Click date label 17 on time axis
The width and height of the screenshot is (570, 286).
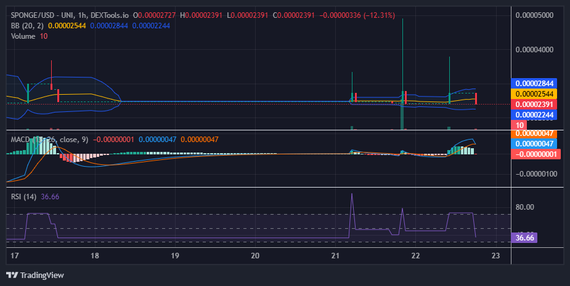coord(15,256)
